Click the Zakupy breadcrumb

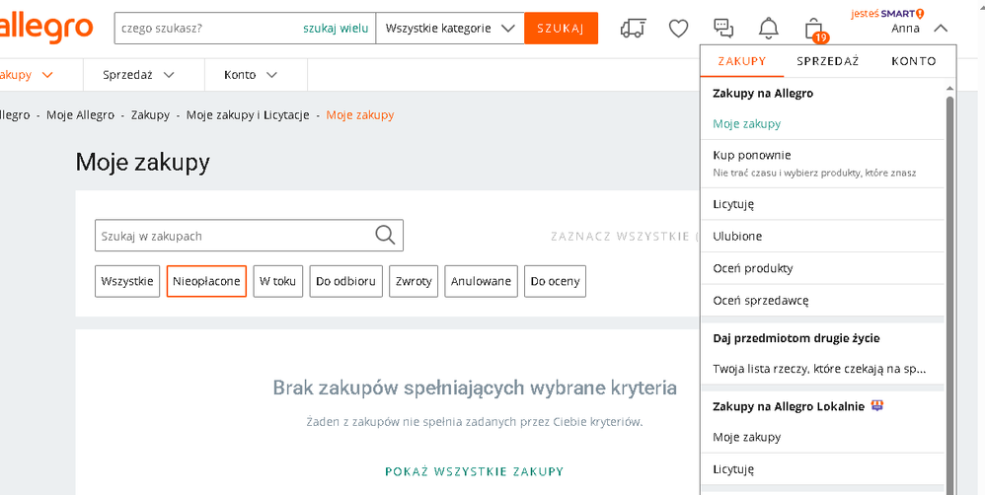(150, 114)
